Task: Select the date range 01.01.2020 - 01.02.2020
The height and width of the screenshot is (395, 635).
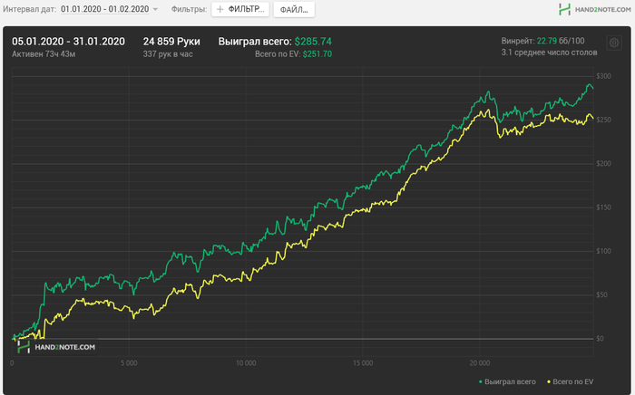Action: coord(105,9)
